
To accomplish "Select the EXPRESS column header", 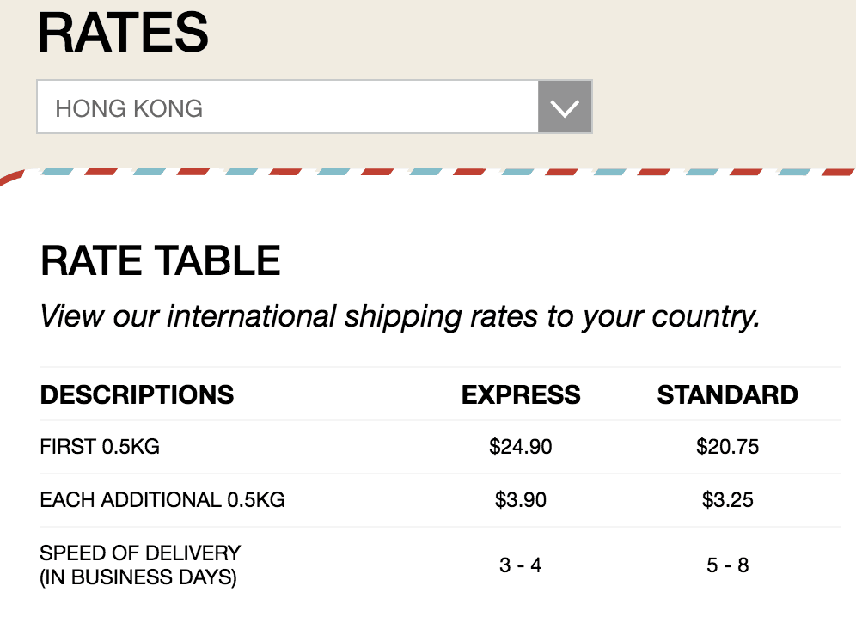I will (521, 394).
